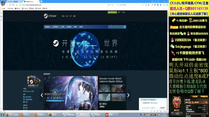The height and width of the screenshot is (117, 209).
Task: Click the browser back arrow
Action: (x=7, y=5)
